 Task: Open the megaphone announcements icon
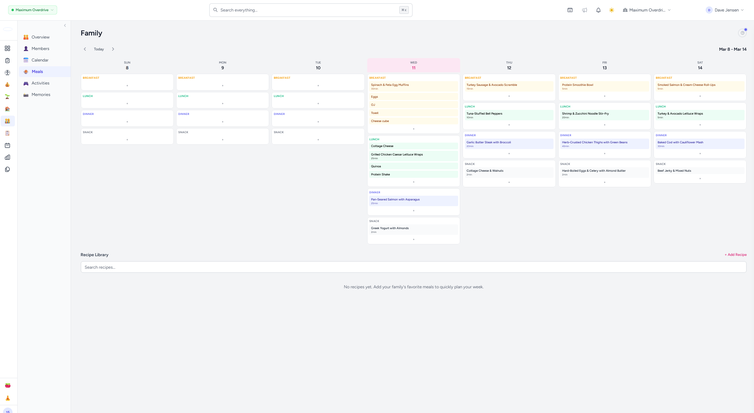(x=585, y=10)
